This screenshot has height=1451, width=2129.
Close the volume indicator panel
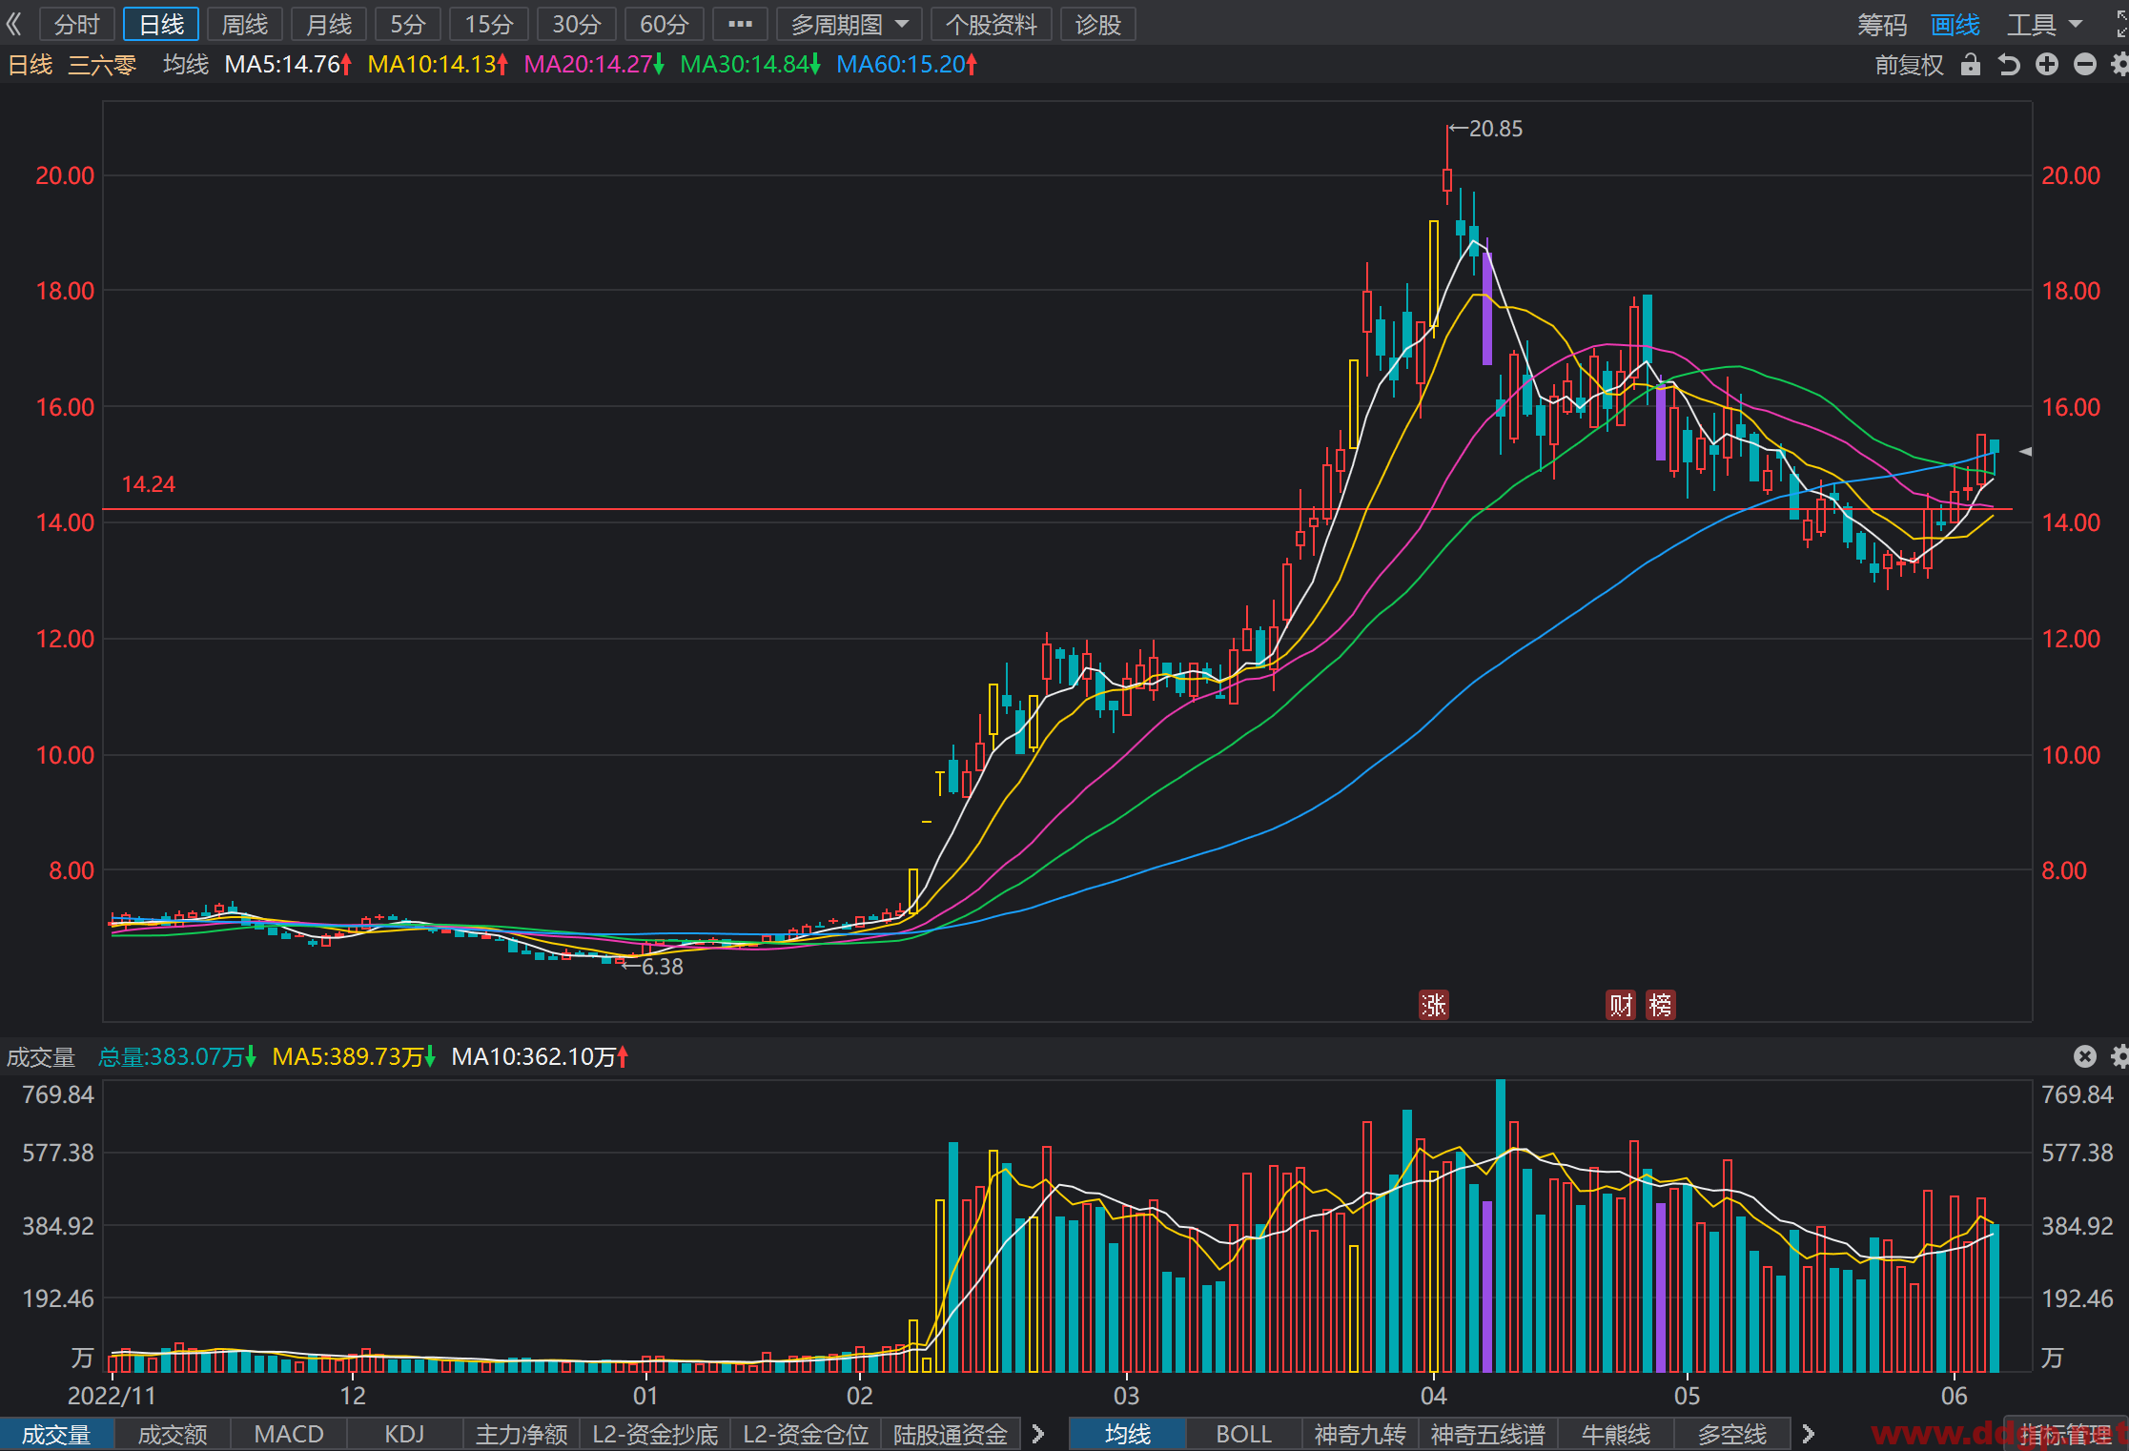(x=2085, y=1056)
